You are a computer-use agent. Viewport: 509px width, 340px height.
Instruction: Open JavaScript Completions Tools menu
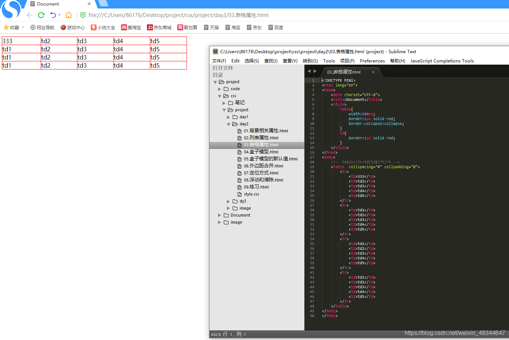[x=442, y=61]
